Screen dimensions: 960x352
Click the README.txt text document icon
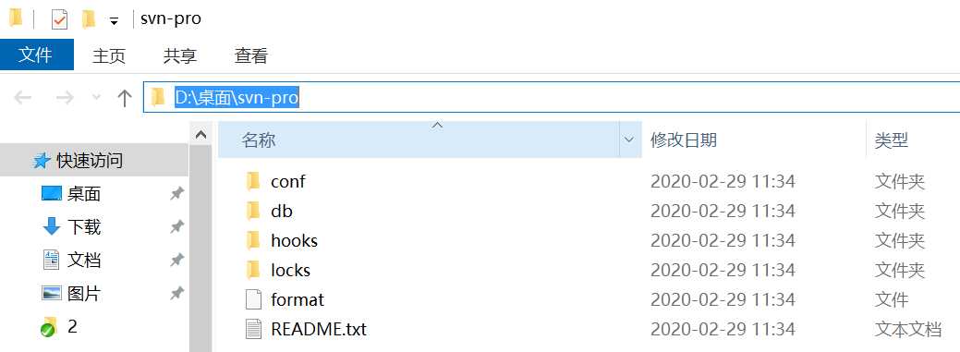pos(253,329)
